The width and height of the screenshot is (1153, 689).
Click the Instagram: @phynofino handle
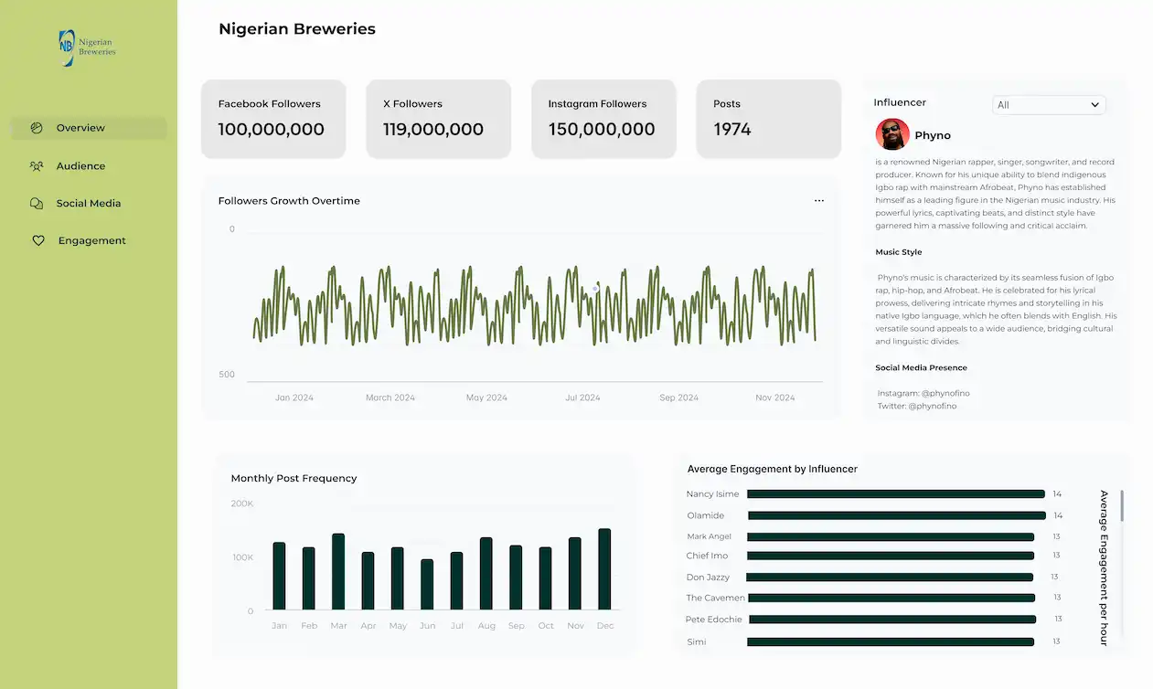click(x=923, y=393)
